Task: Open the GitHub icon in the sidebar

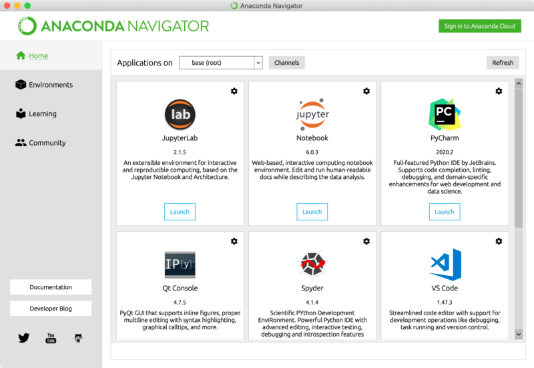Action: click(x=78, y=338)
